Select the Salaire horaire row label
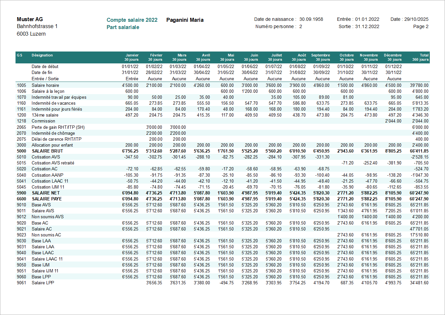 pos(45,85)
